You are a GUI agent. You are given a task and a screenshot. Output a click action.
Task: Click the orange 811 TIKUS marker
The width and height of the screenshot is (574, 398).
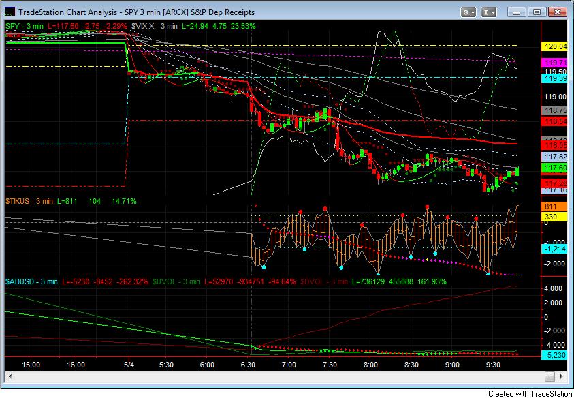pos(554,207)
